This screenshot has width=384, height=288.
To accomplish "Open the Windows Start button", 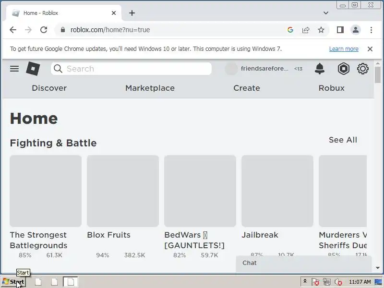I will [x=13, y=282].
